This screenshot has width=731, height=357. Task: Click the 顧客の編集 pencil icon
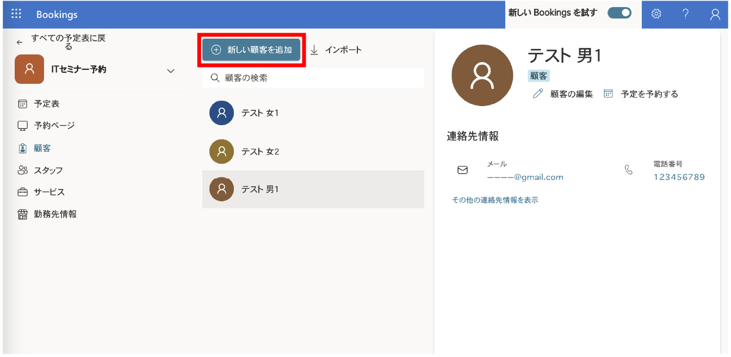[537, 93]
